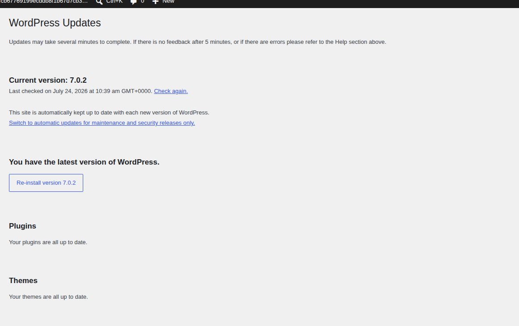Click the Plugins section heading
519x326 pixels.
22,226
